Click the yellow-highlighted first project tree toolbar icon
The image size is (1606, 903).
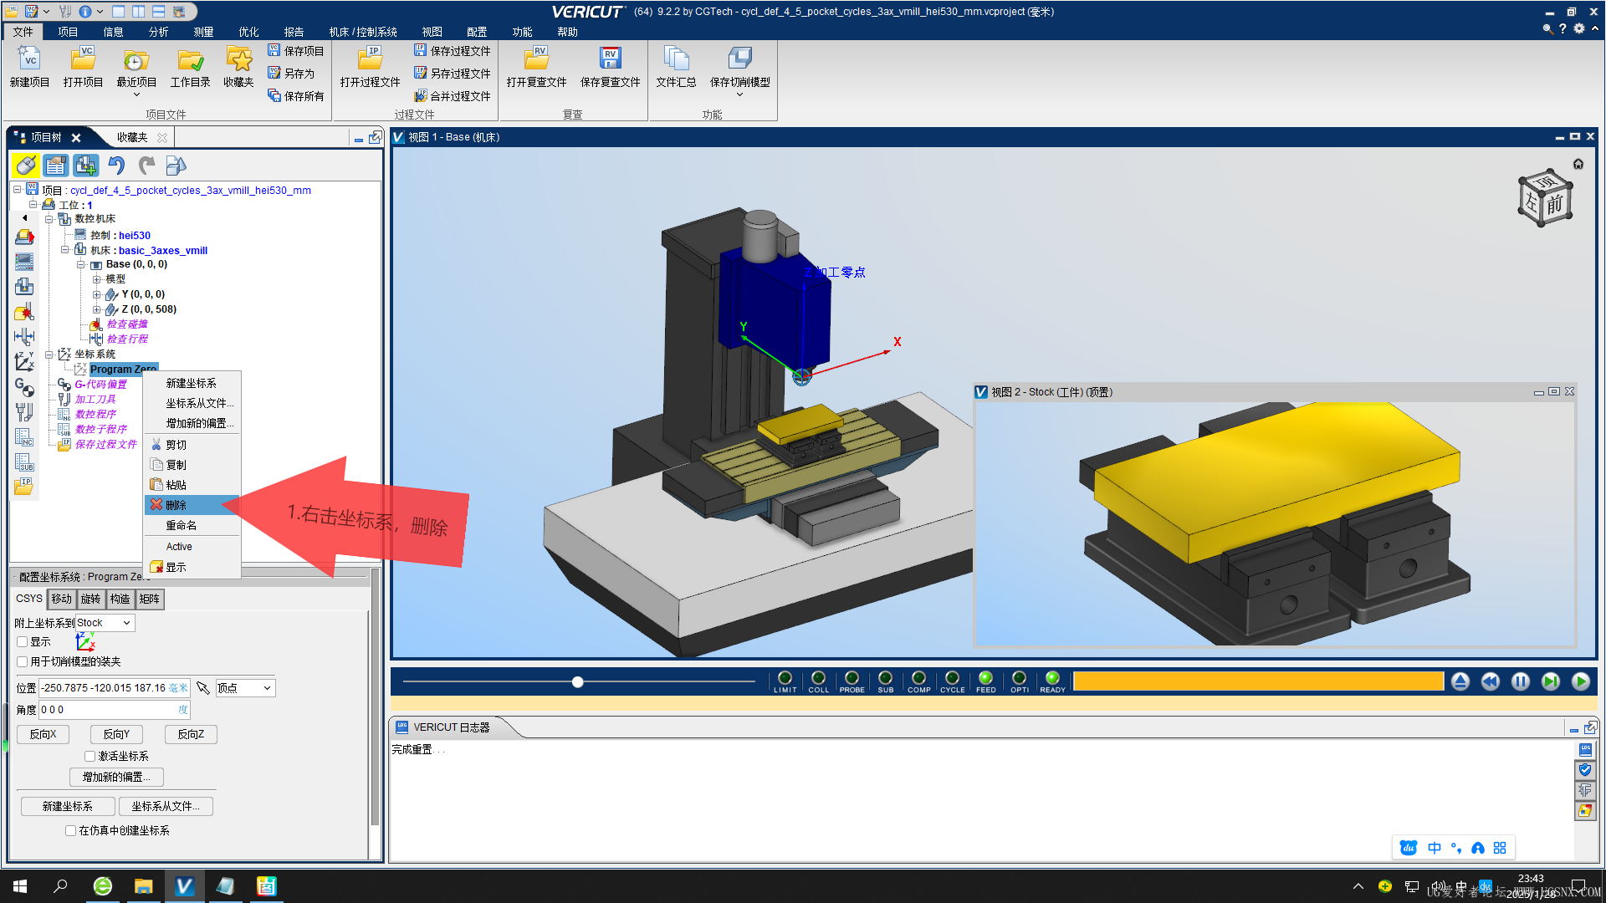(25, 166)
